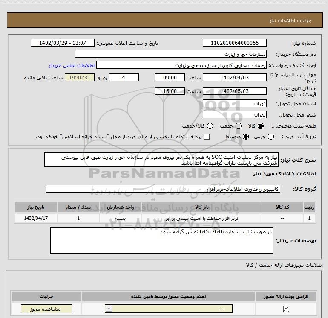Click the اطلاعات مجوزهای ارائه خدمت / کالا heading
The image size is (328, 318).
pos(284,265)
